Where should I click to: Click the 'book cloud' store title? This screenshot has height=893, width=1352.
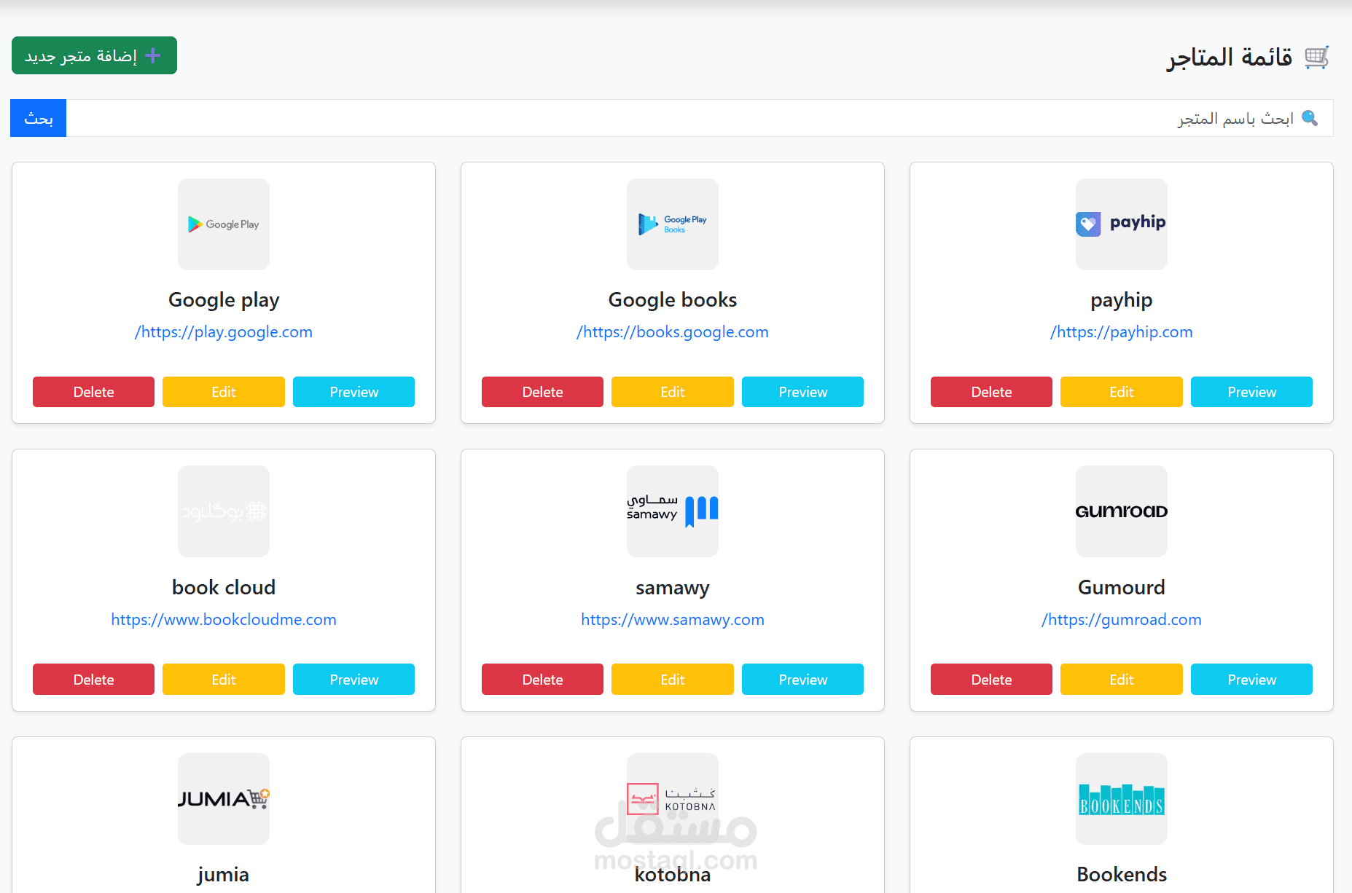click(224, 587)
